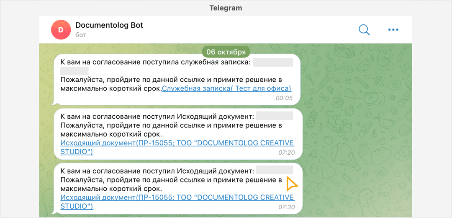This screenshot has width=452, height=218.
Task: Click the 00:05 timestamp on the first message
Action: (x=284, y=98)
